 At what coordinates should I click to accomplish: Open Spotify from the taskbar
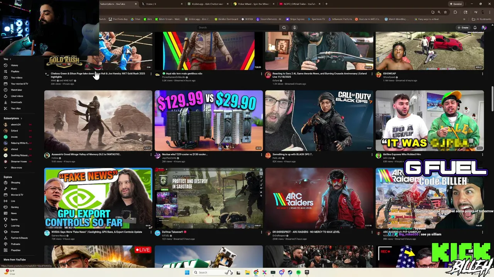[x=298, y=272]
